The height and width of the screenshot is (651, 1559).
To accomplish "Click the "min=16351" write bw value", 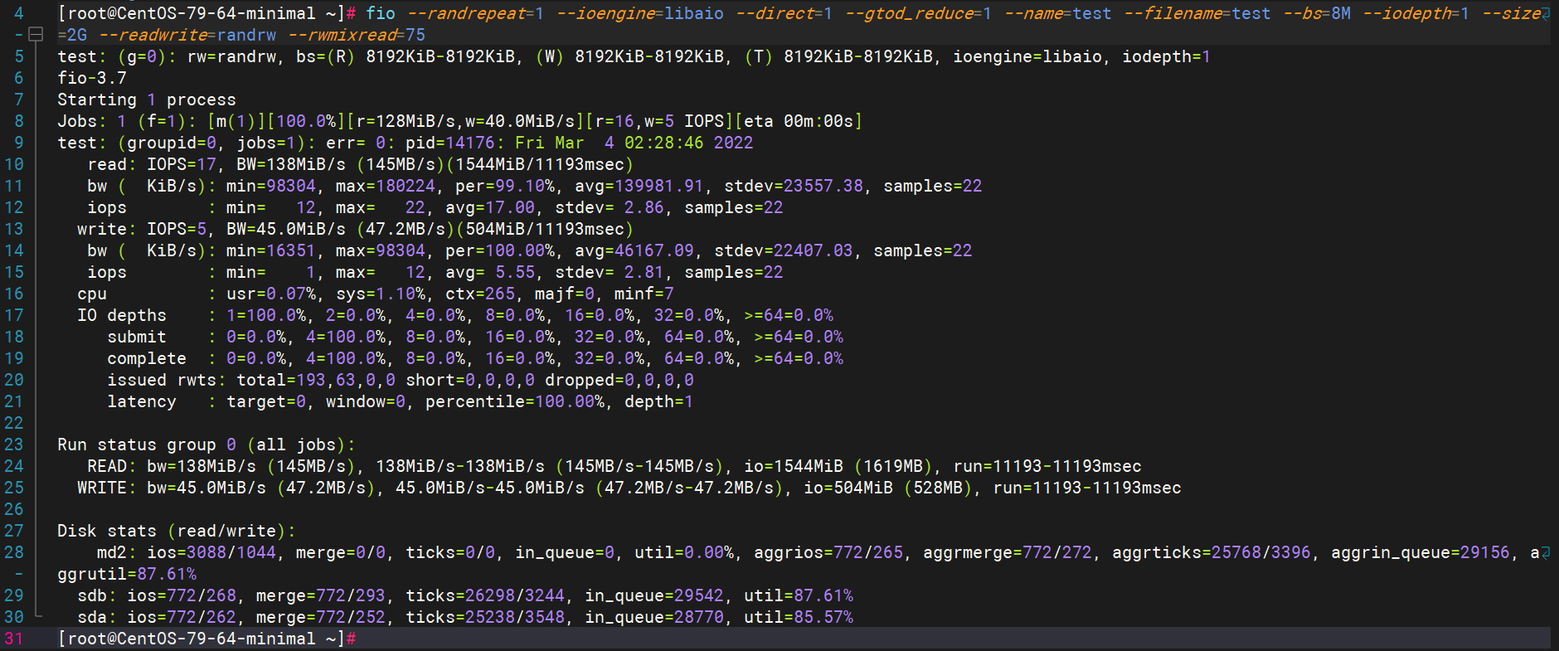I will click(x=271, y=250).
